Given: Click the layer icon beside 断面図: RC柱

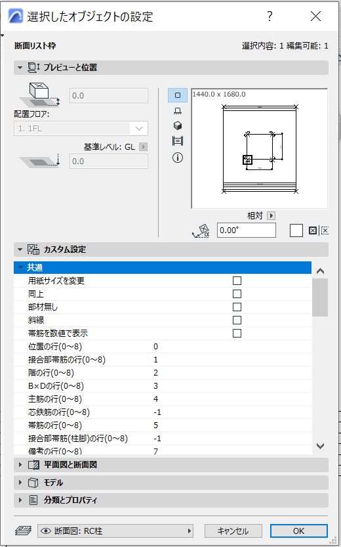Looking at the screenshot, I should click(x=24, y=531).
